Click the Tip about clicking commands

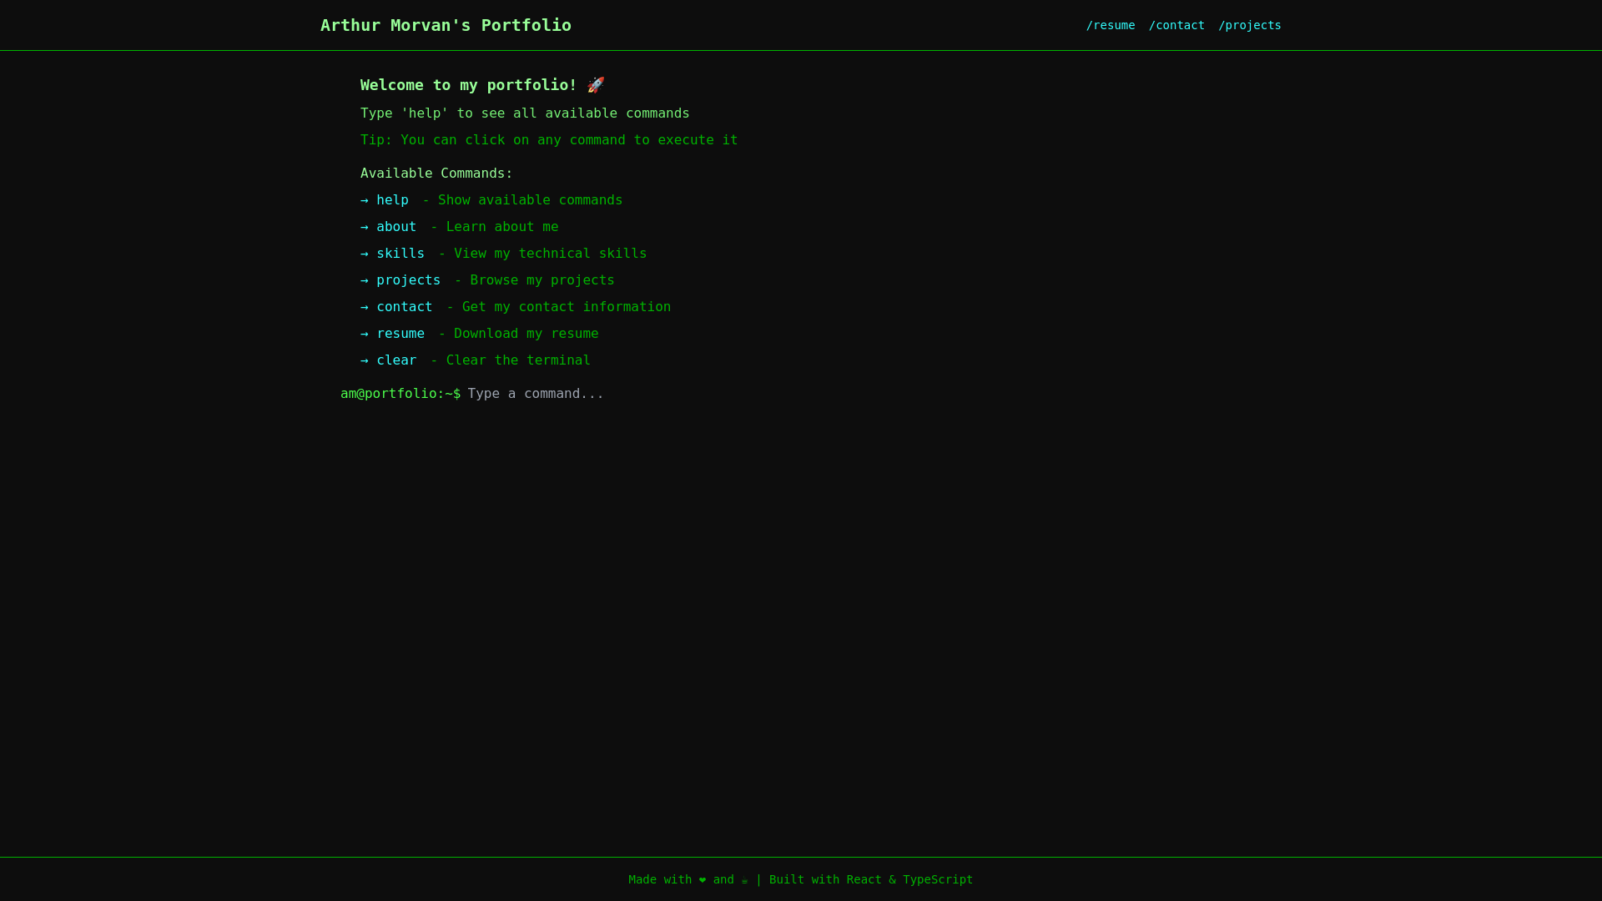click(x=549, y=140)
